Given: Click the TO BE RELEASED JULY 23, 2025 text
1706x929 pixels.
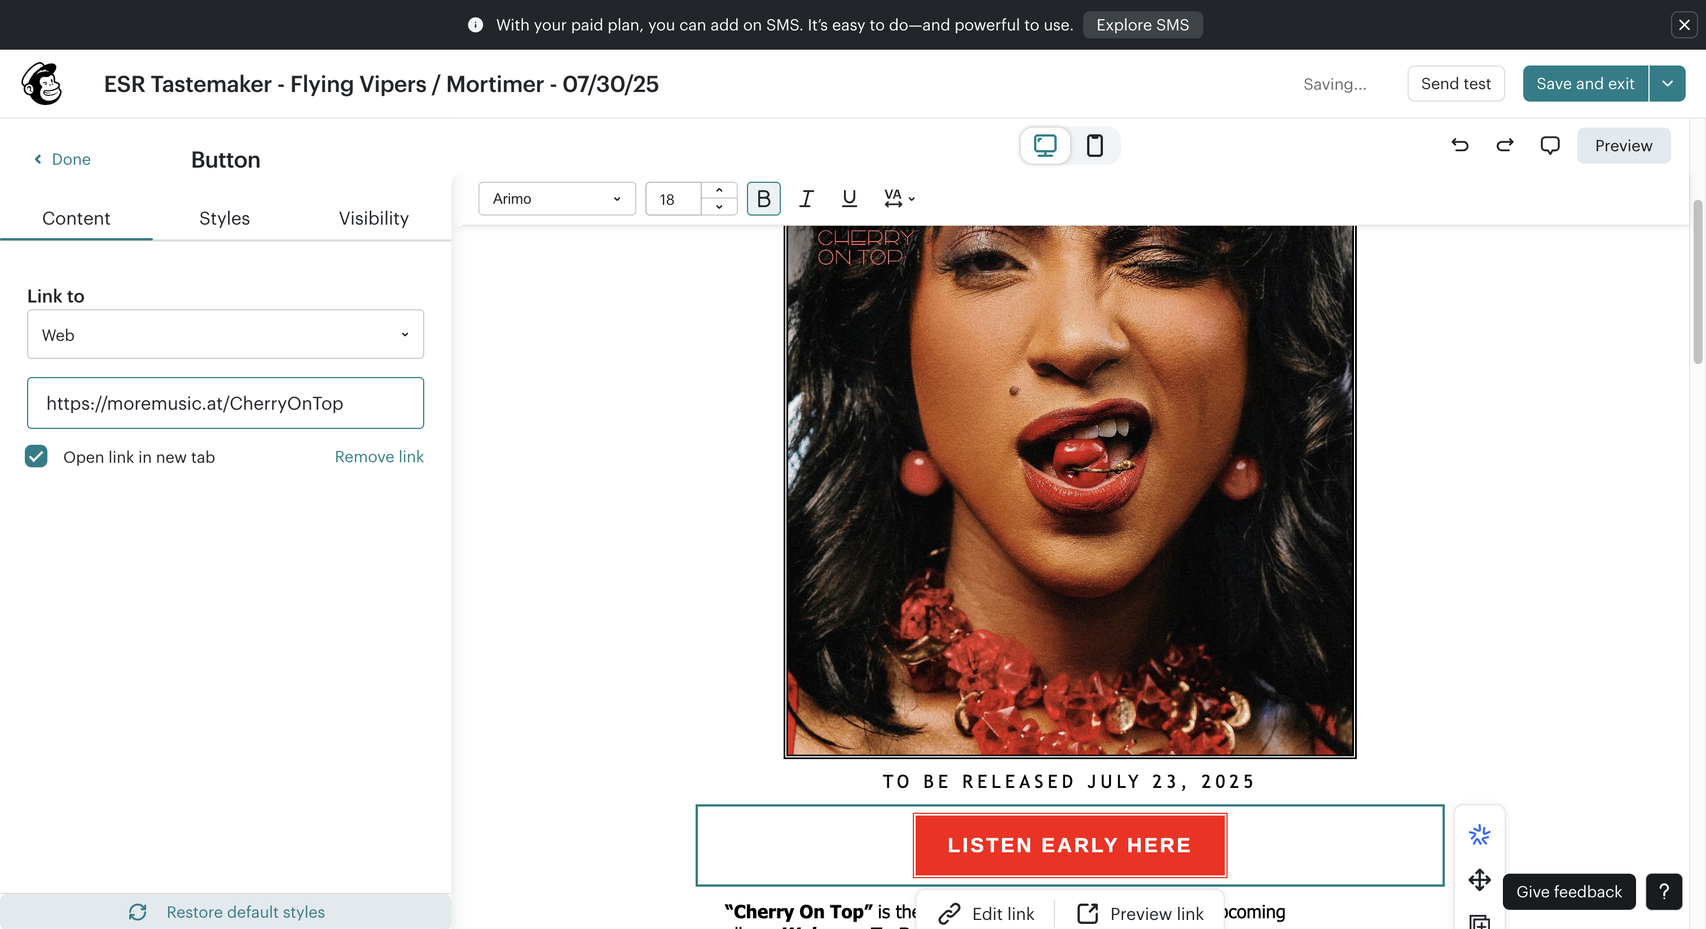Looking at the screenshot, I should 1069,782.
